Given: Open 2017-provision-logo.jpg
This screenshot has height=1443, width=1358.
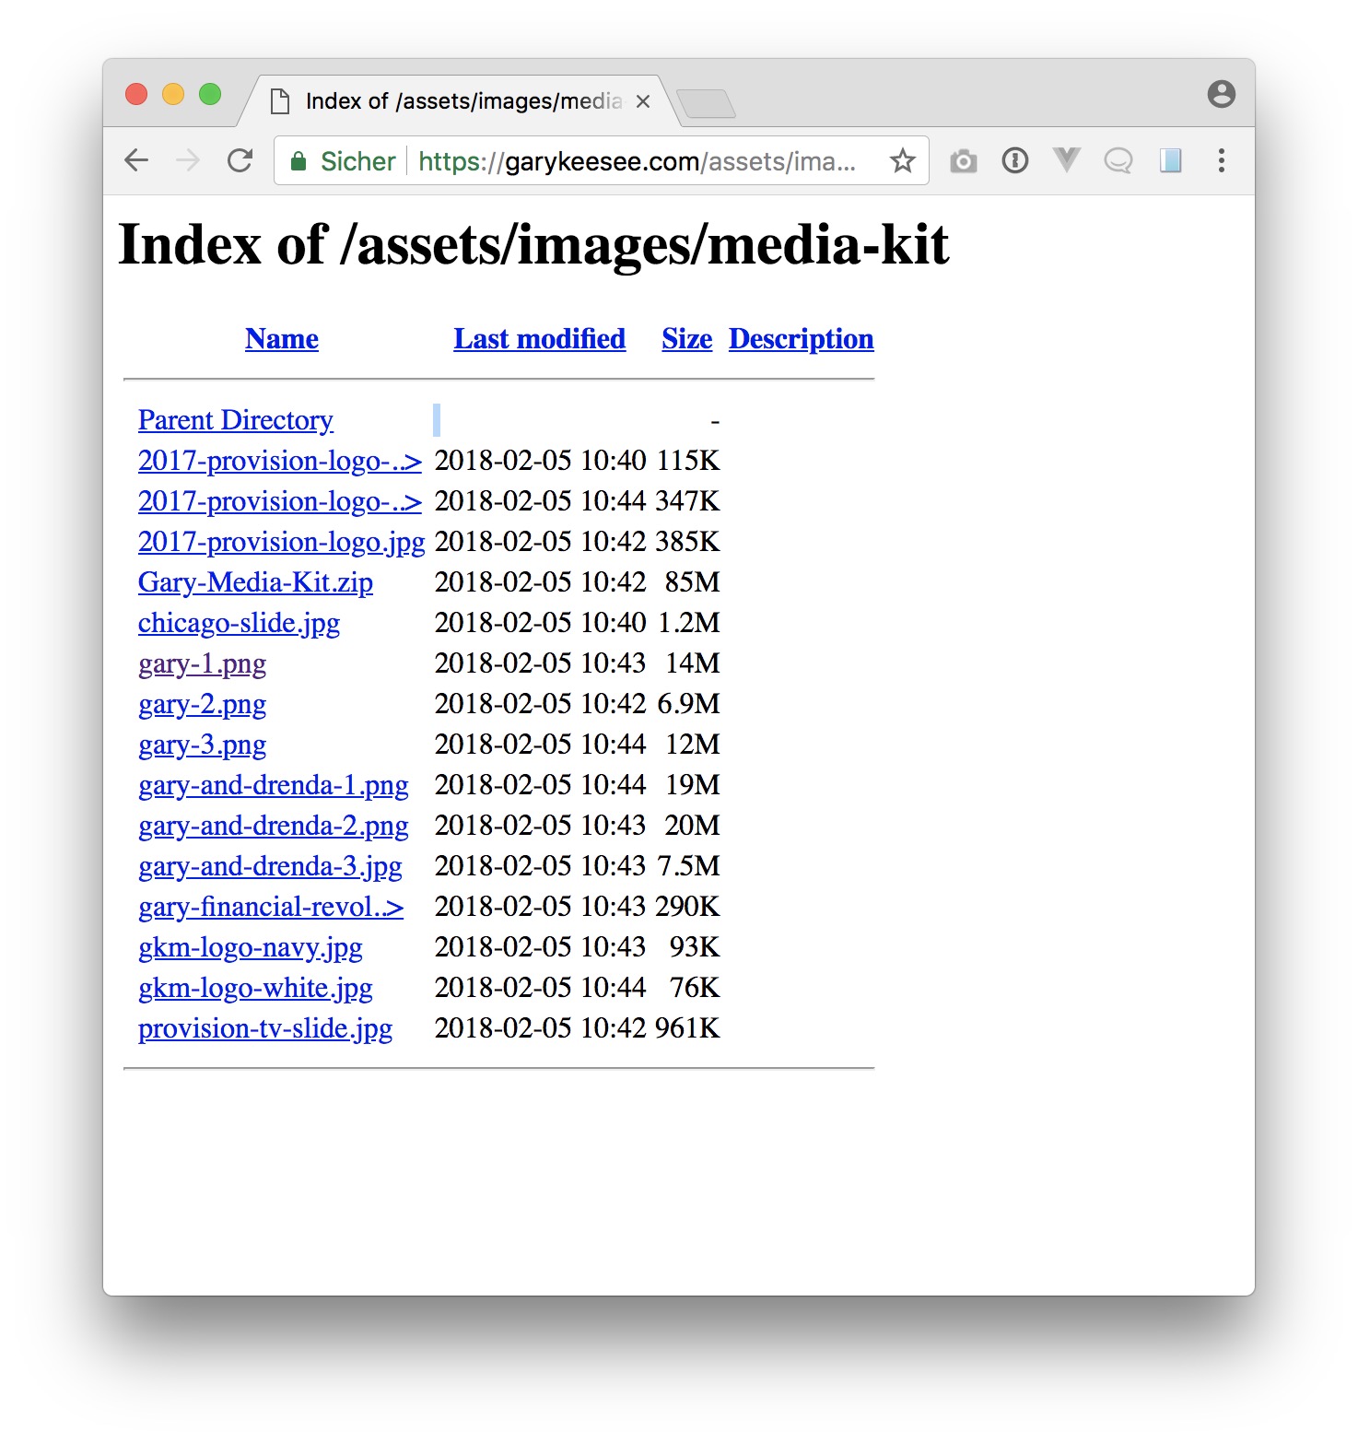Looking at the screenshot, I should click(x=282, y=542).
